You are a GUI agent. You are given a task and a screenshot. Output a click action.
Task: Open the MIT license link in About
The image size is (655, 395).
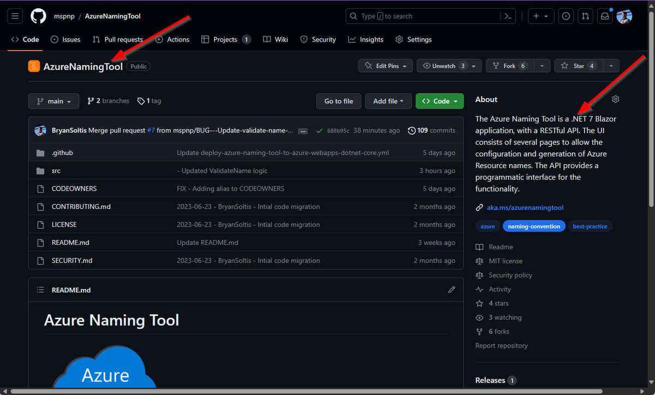499,261
